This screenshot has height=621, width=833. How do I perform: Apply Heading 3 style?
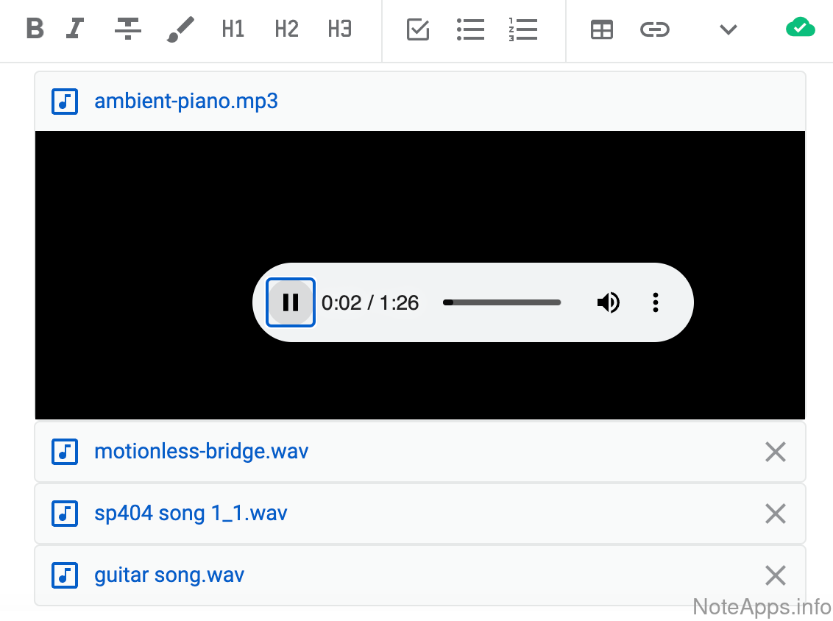click(x=339, y=29)
